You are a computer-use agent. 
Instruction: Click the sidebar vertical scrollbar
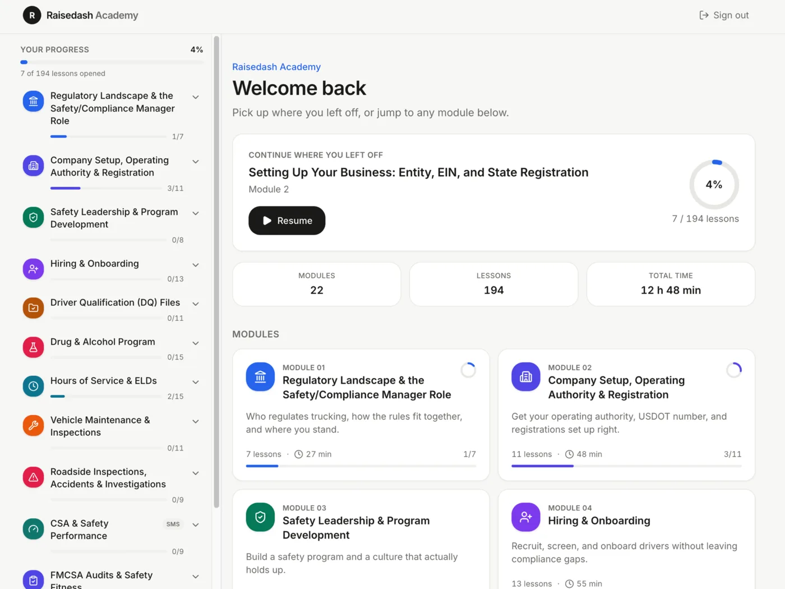(x=216, y=272)
